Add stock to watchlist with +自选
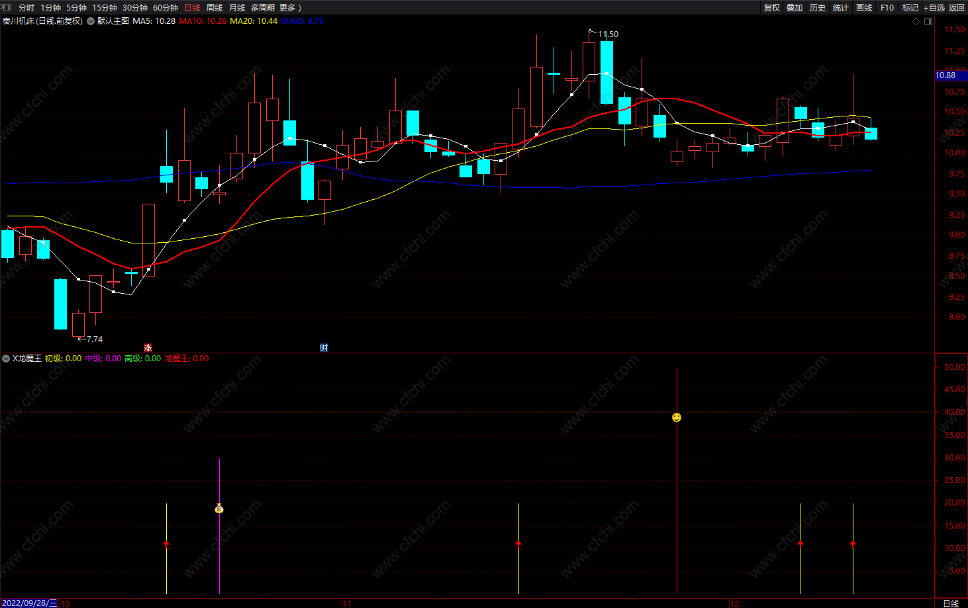Image resolution: width=968 pixels, height=608 pixels. 934,8
